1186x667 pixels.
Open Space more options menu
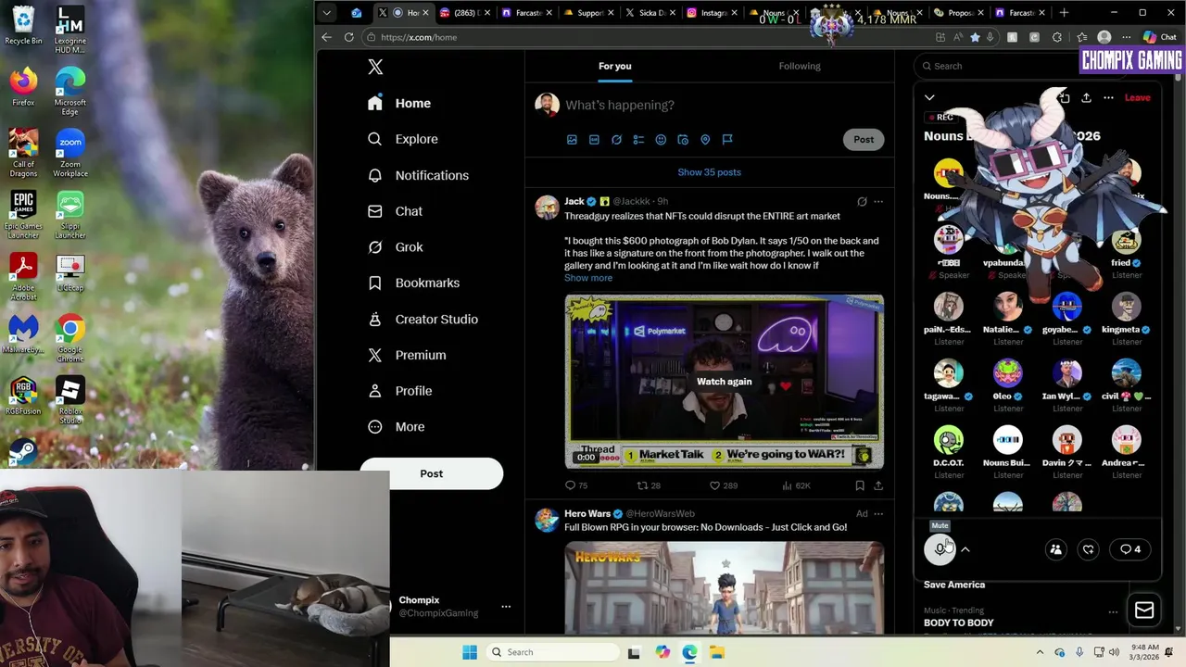pos(1108,97)
